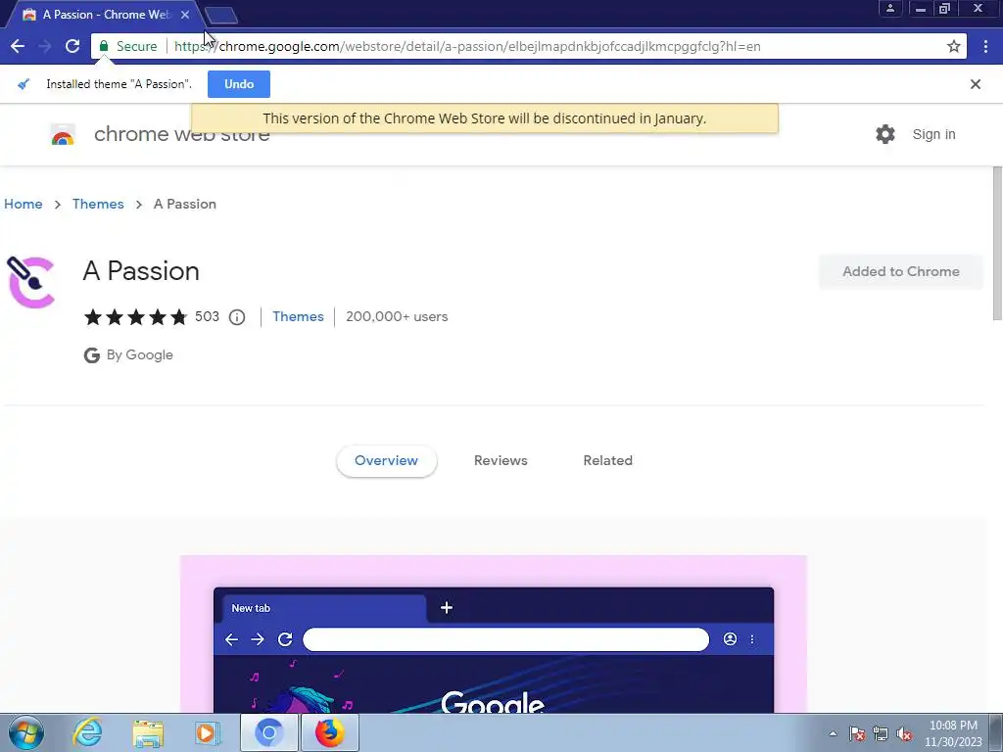Screen dimensions: 1003x752
Task: Open a new tab
Action: pos(221,15)
